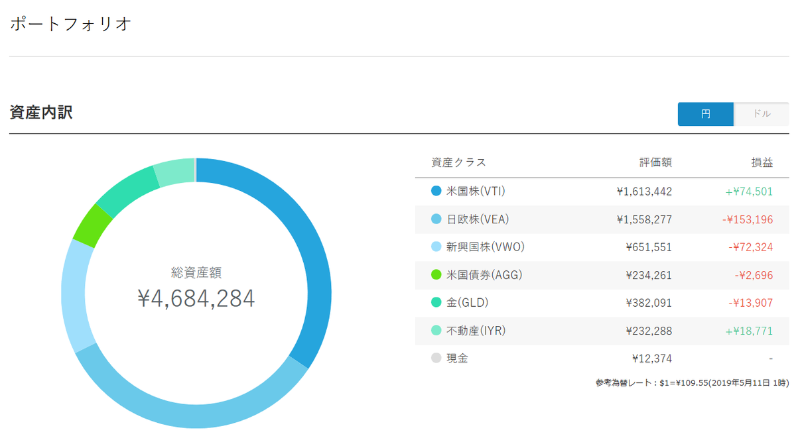Viewport: 796px width, 448px height.
Task: Click the VEA loss -¥153,196
Action: pyautogui.click(x=746, y=219)
